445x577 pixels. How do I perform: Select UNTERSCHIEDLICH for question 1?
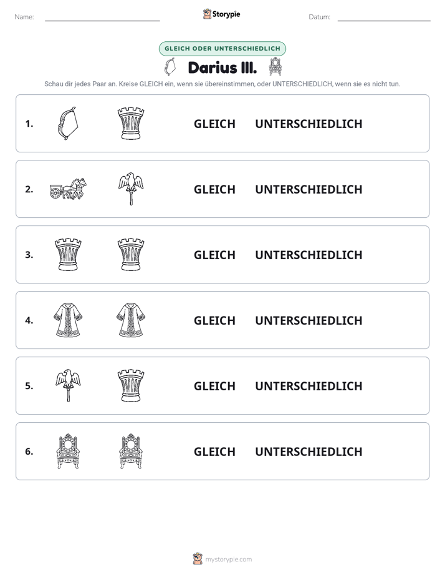[309, 124]
